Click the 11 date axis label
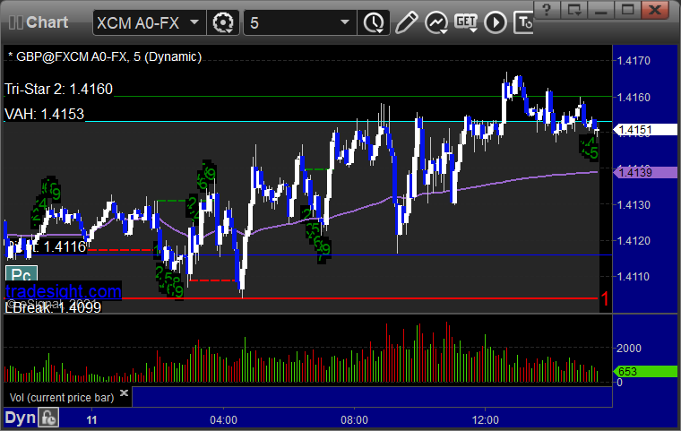This screenshot has height=431, width=681. pyautogui.click(x=91, y=420)
